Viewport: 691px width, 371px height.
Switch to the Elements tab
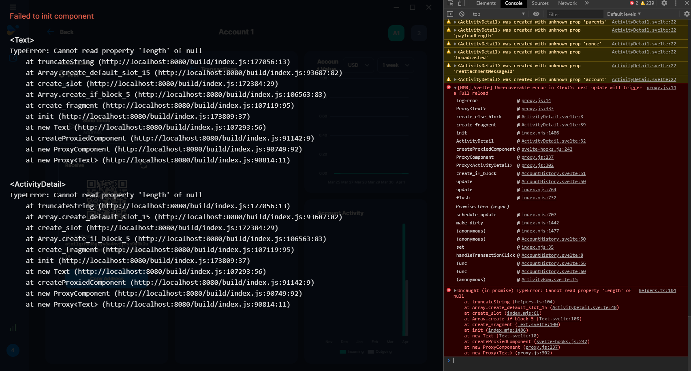coord(486,3)
